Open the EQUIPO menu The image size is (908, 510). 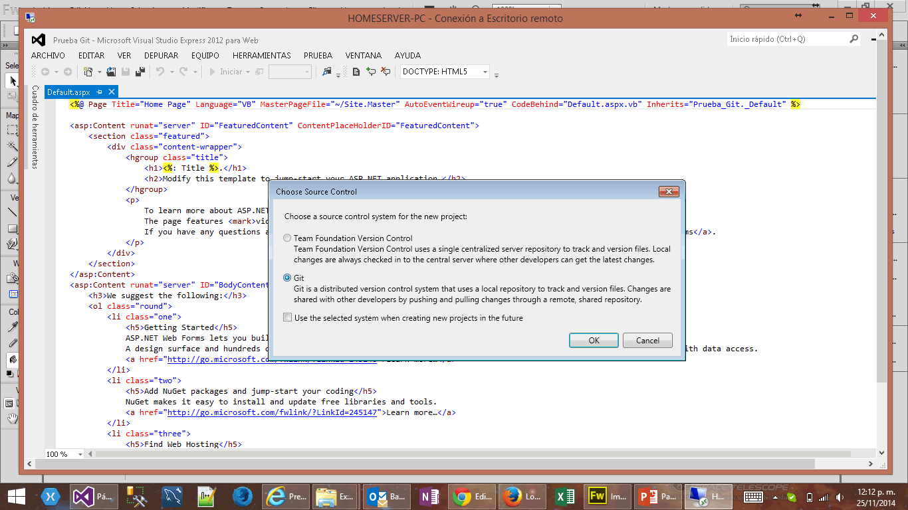click(205, 56)
